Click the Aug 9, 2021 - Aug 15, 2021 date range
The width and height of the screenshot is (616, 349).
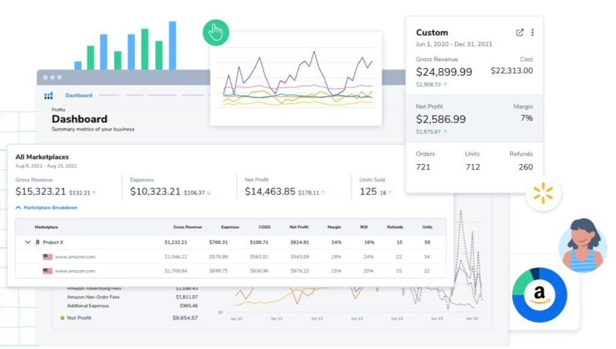(x=46, y=166)
